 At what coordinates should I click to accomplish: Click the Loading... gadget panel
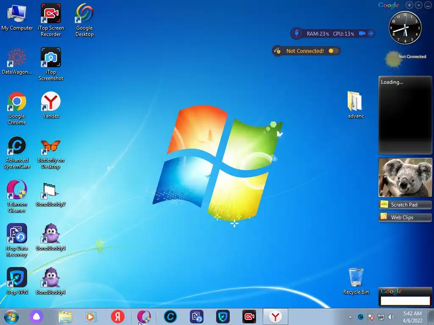pyautogui.click(x=405, y=115)
